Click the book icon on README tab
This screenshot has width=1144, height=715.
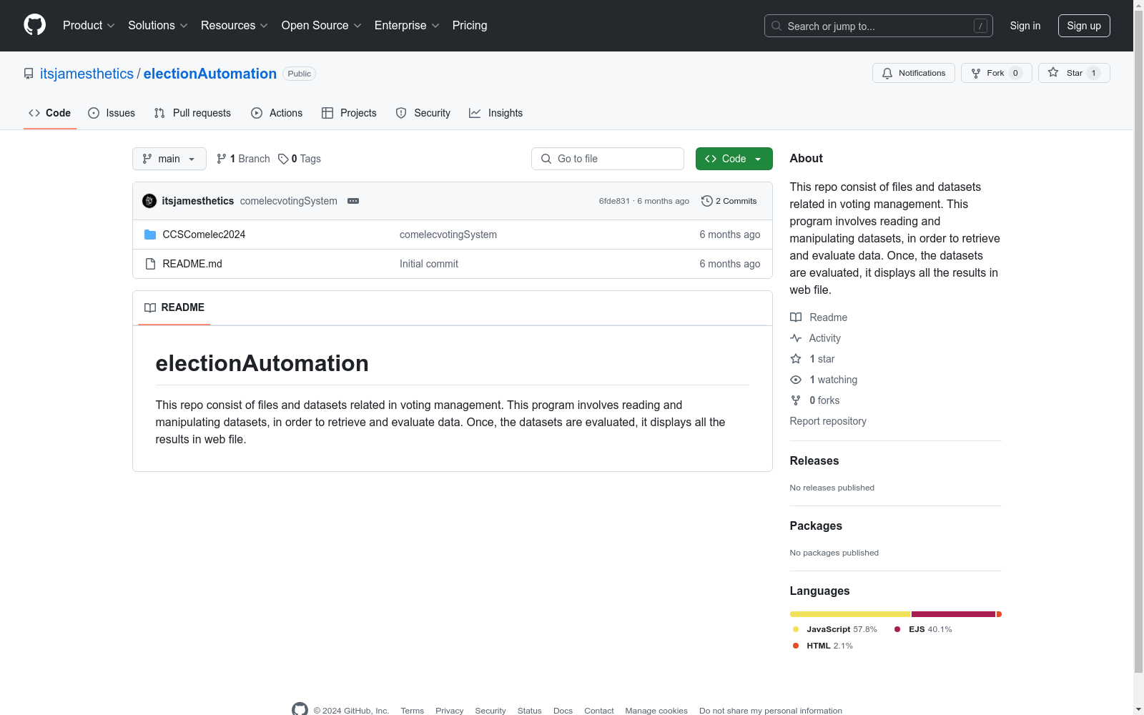pos(150,307)
